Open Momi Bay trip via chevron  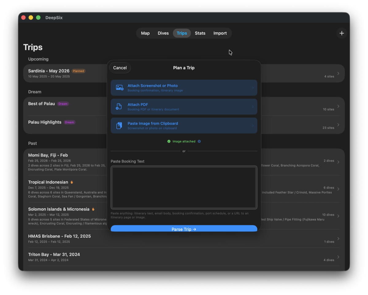(338, 162)
